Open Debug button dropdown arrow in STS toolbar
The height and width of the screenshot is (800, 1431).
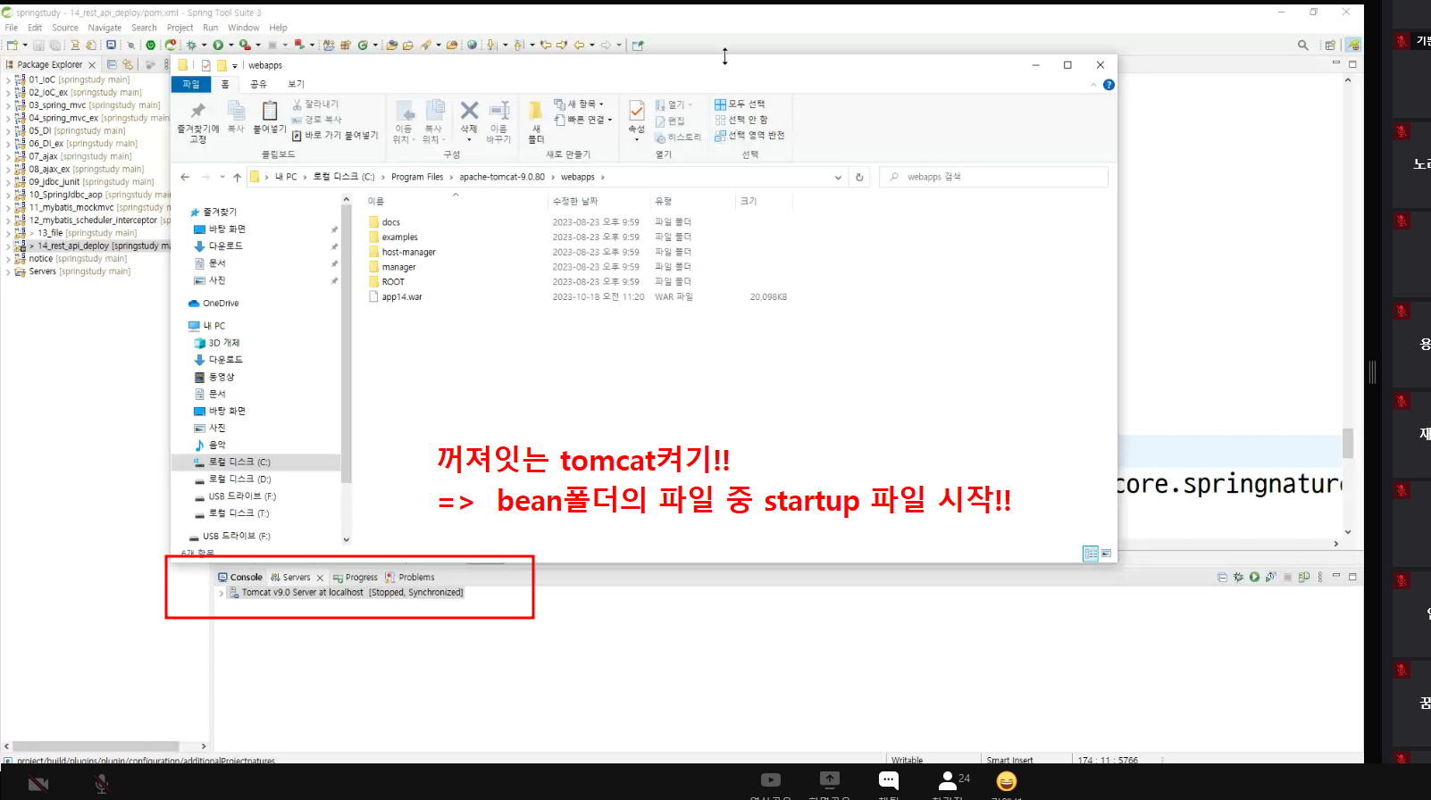point(204,45)
